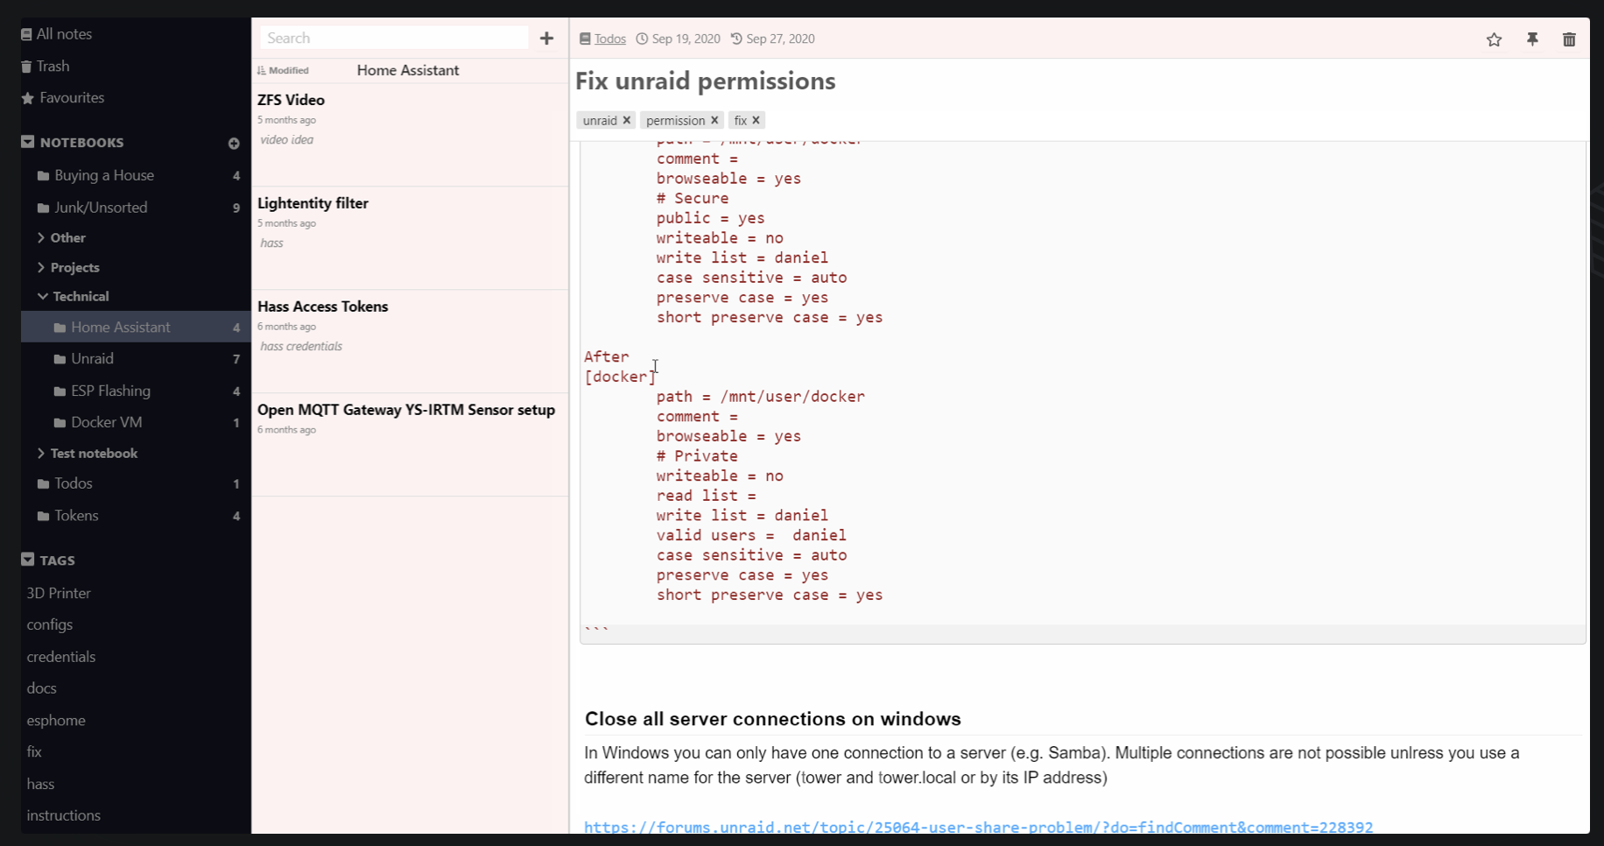Select the Unraid notebook
The height and width of the screenshot is (846, 1604).
point(92,358)
